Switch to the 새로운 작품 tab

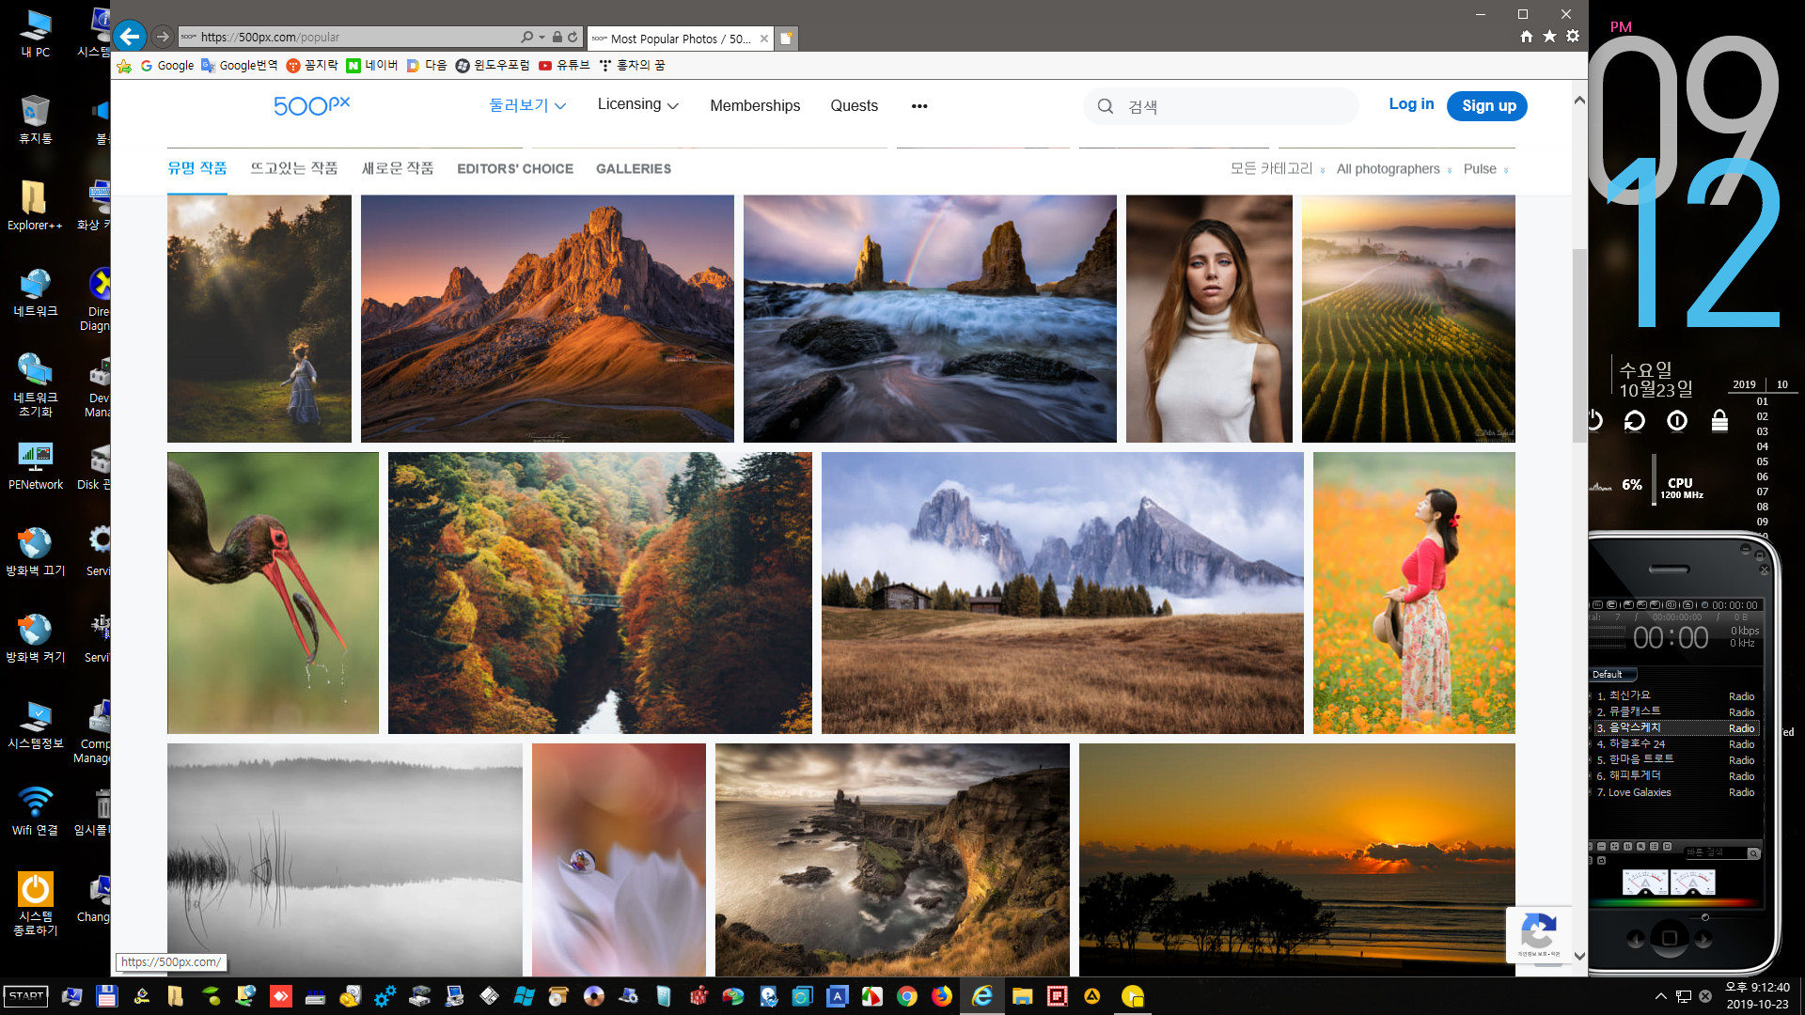pos(398,168)
